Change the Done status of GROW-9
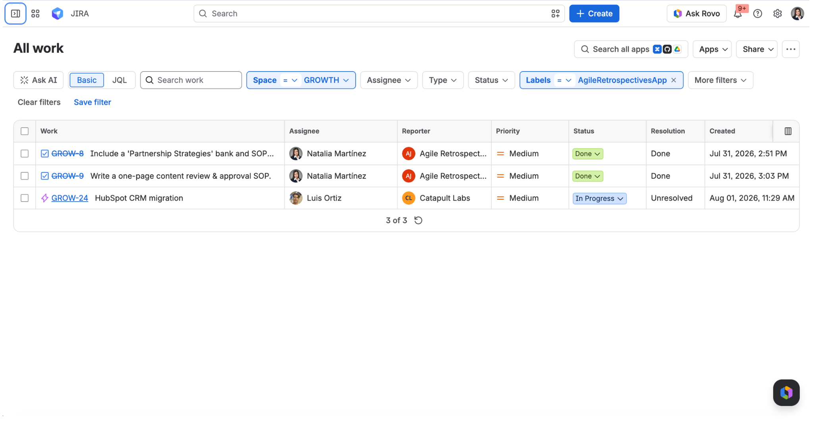The height and width of the screenshot is (422, 813). (588, 176)
